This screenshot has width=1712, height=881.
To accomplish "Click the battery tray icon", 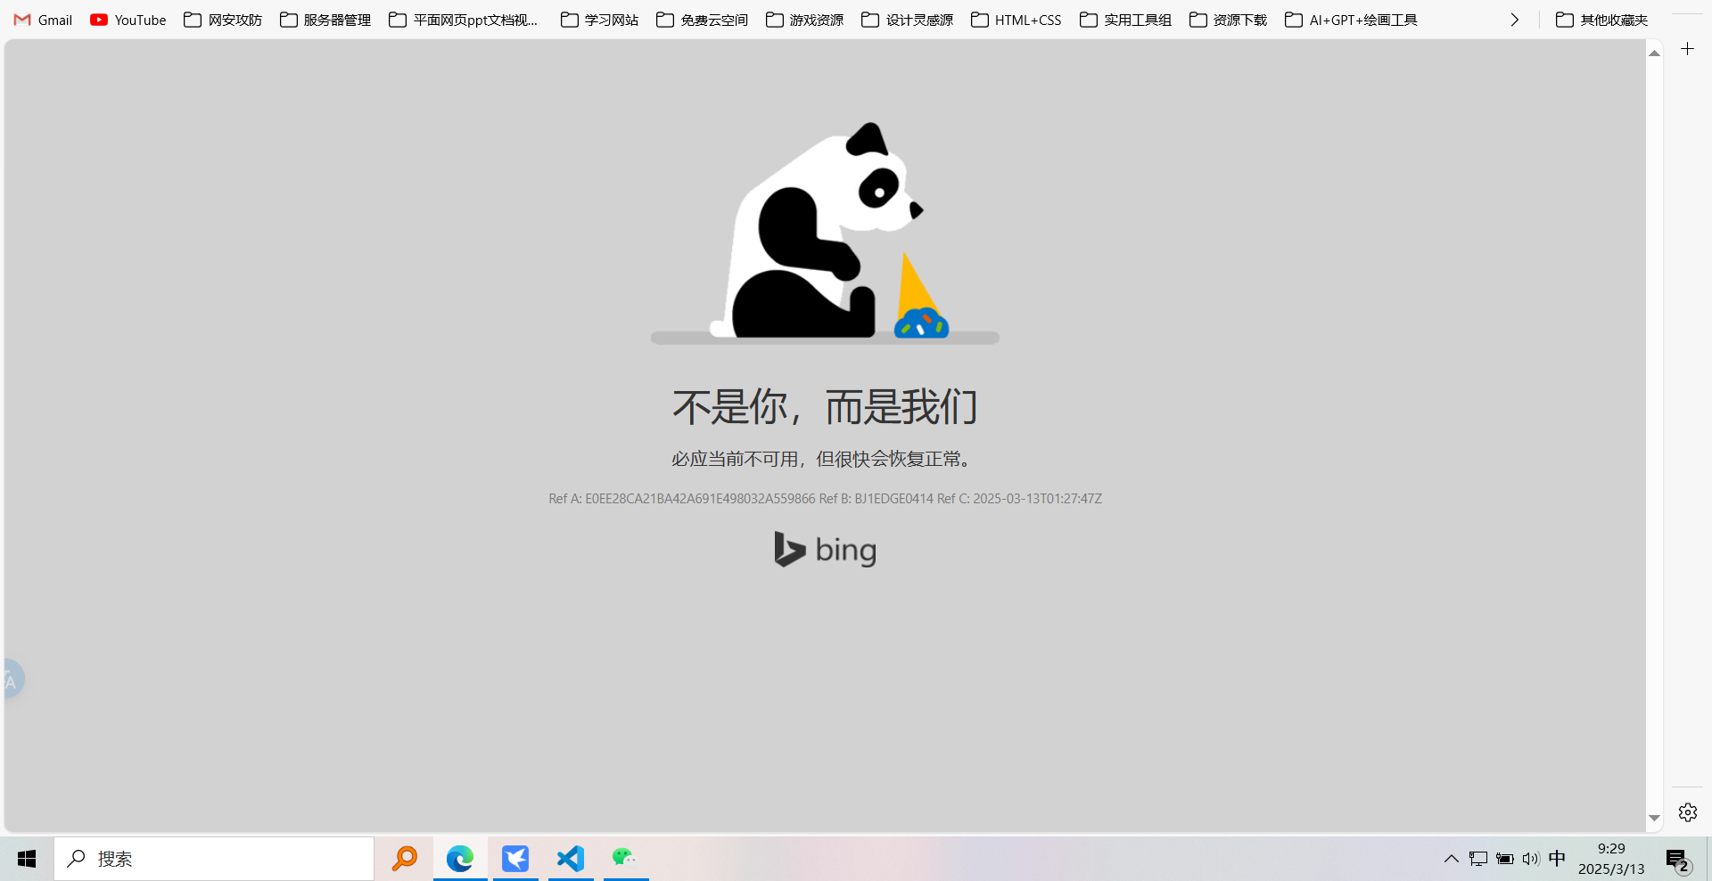I will (1505, 859).
